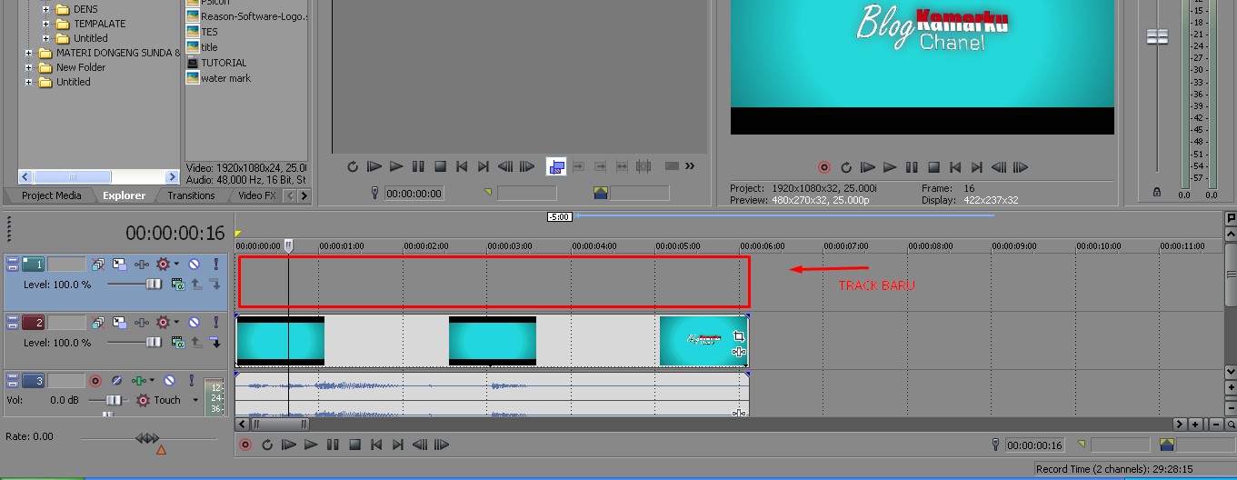1237x480 pixels.
Task: Arm audio track 3 for record
Action: (x=95, y=381)
